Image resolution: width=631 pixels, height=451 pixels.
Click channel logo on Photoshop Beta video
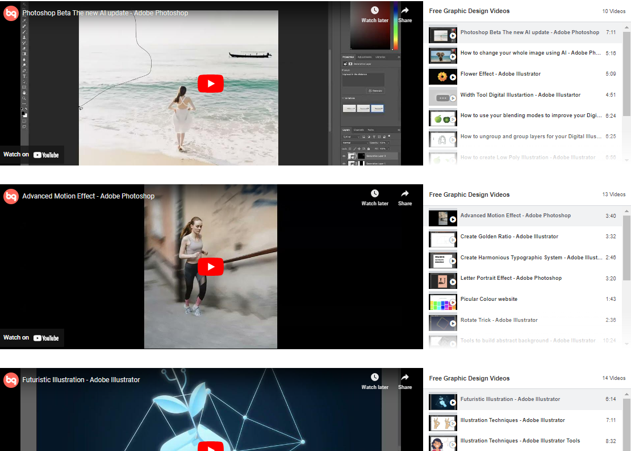point(11,13)
